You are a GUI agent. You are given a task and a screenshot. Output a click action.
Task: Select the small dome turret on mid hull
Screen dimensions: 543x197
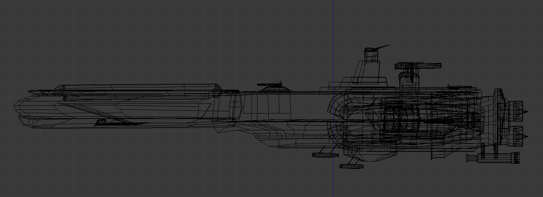click(273, 86)
